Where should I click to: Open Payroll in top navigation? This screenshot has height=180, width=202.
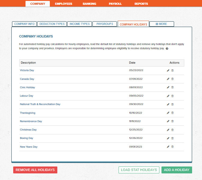pos(115,4)
